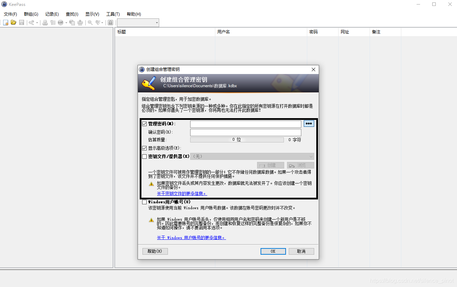Click the 标题 column header
457x287 pixels.
[x=165, y=32]
